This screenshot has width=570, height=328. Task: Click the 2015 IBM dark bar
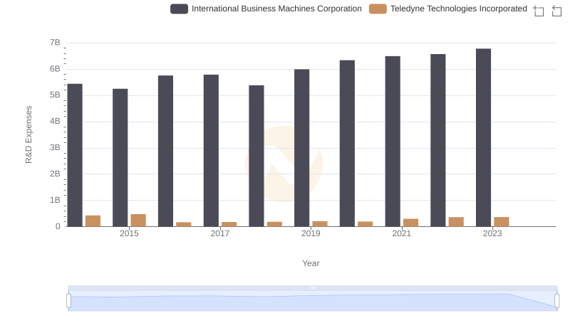pos(120,158)
